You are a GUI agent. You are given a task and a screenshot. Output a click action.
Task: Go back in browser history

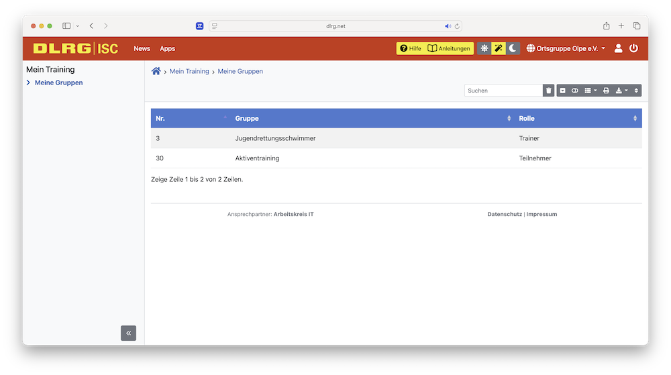pyautogui.click(x=91, y=25)
